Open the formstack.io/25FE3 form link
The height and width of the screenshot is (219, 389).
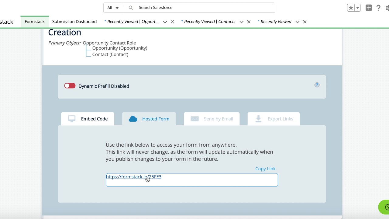[134, 177]
